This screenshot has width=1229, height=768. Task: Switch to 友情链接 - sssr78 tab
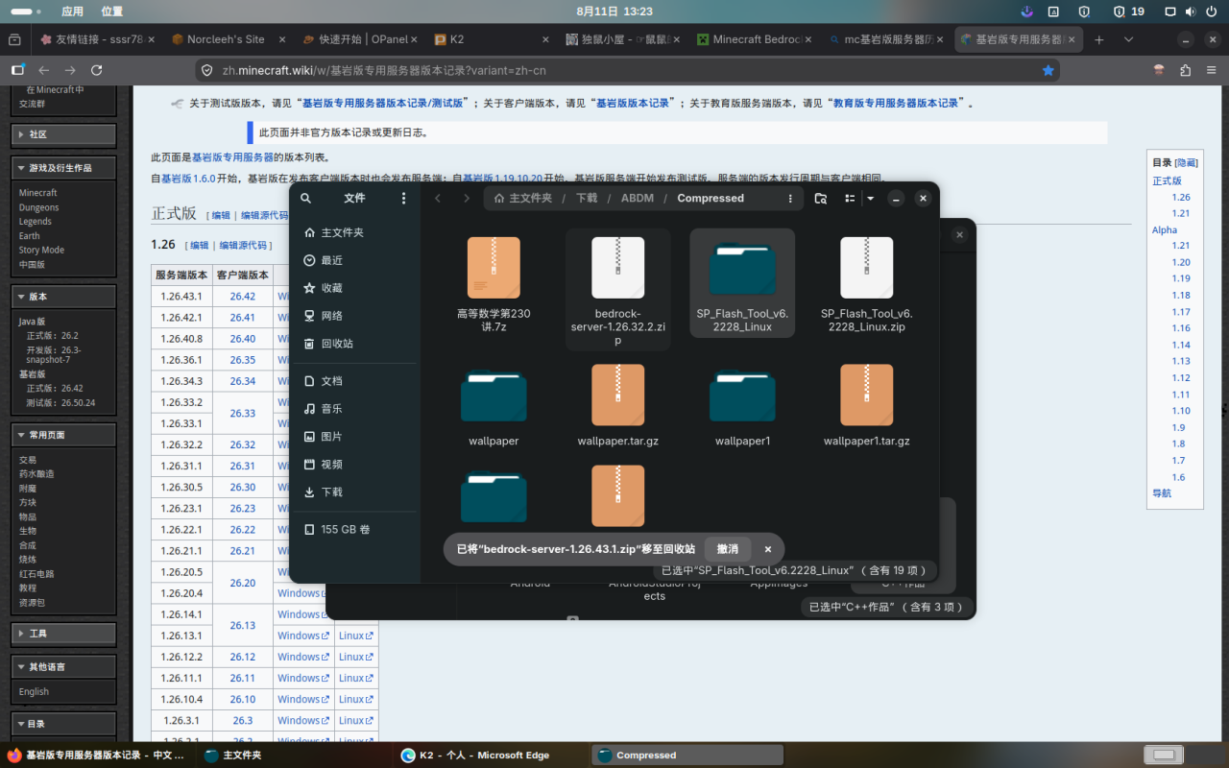[96, 39]
